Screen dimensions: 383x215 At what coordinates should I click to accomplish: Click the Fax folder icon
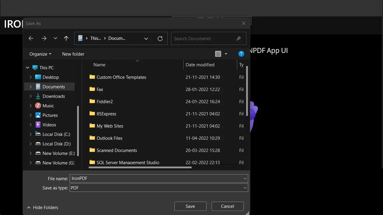click(x=92, y=89)
